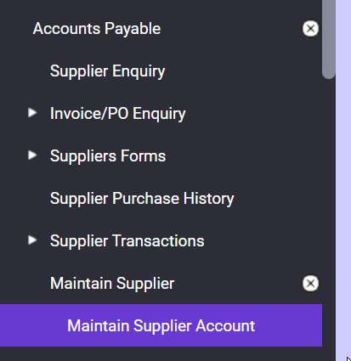Expand the Invoice/PO Enquiry arrow
Viewport: 351px width, 361px height.
[x=32, y=113]
